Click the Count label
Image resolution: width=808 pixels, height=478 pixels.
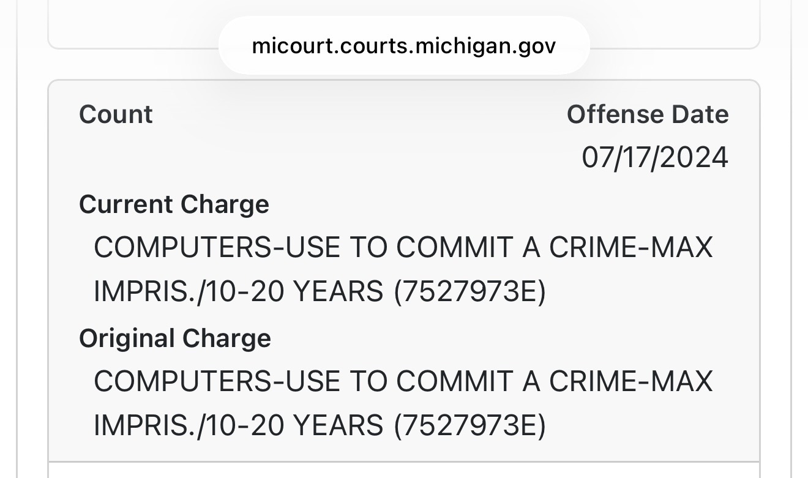116,114
